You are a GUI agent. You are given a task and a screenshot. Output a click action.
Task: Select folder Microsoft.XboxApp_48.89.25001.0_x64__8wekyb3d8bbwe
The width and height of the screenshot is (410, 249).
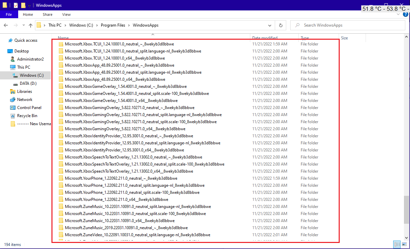[115, 79]
